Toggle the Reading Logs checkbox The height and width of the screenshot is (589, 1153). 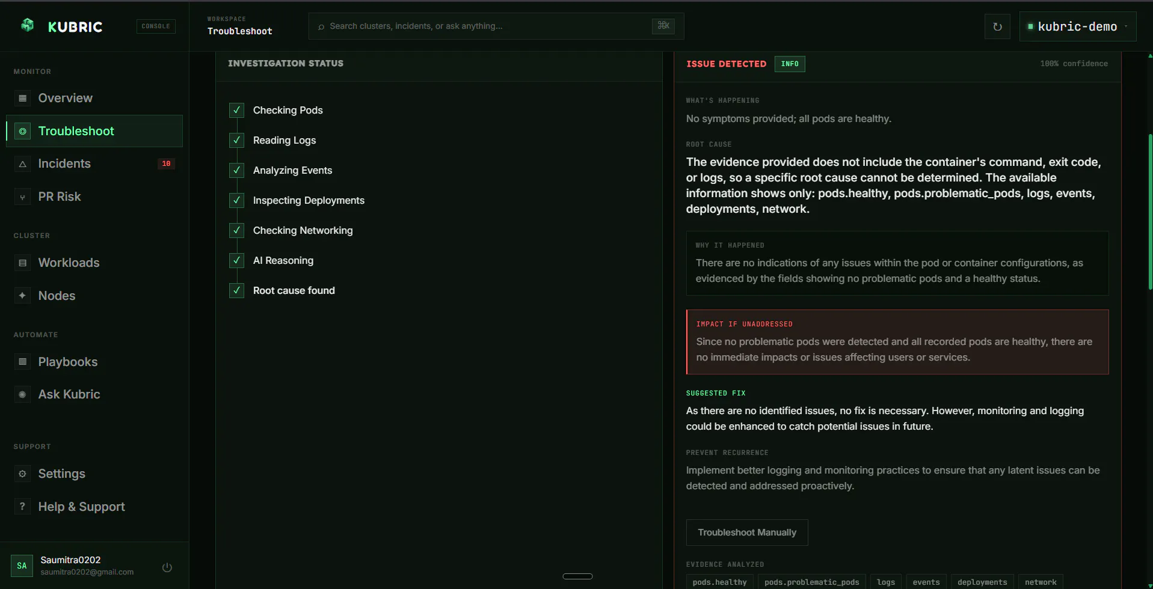pyautogui.click(x=236, y=140)
